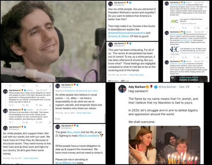Open the @staceyabrams mention link
This screenshot has width=212, height=165.
pyautogui.click(x=136, y=33)
